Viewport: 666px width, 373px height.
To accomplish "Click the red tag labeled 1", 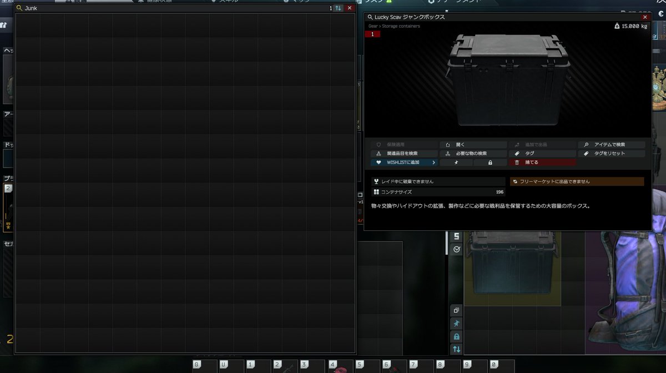I will (x=372, y=34).
